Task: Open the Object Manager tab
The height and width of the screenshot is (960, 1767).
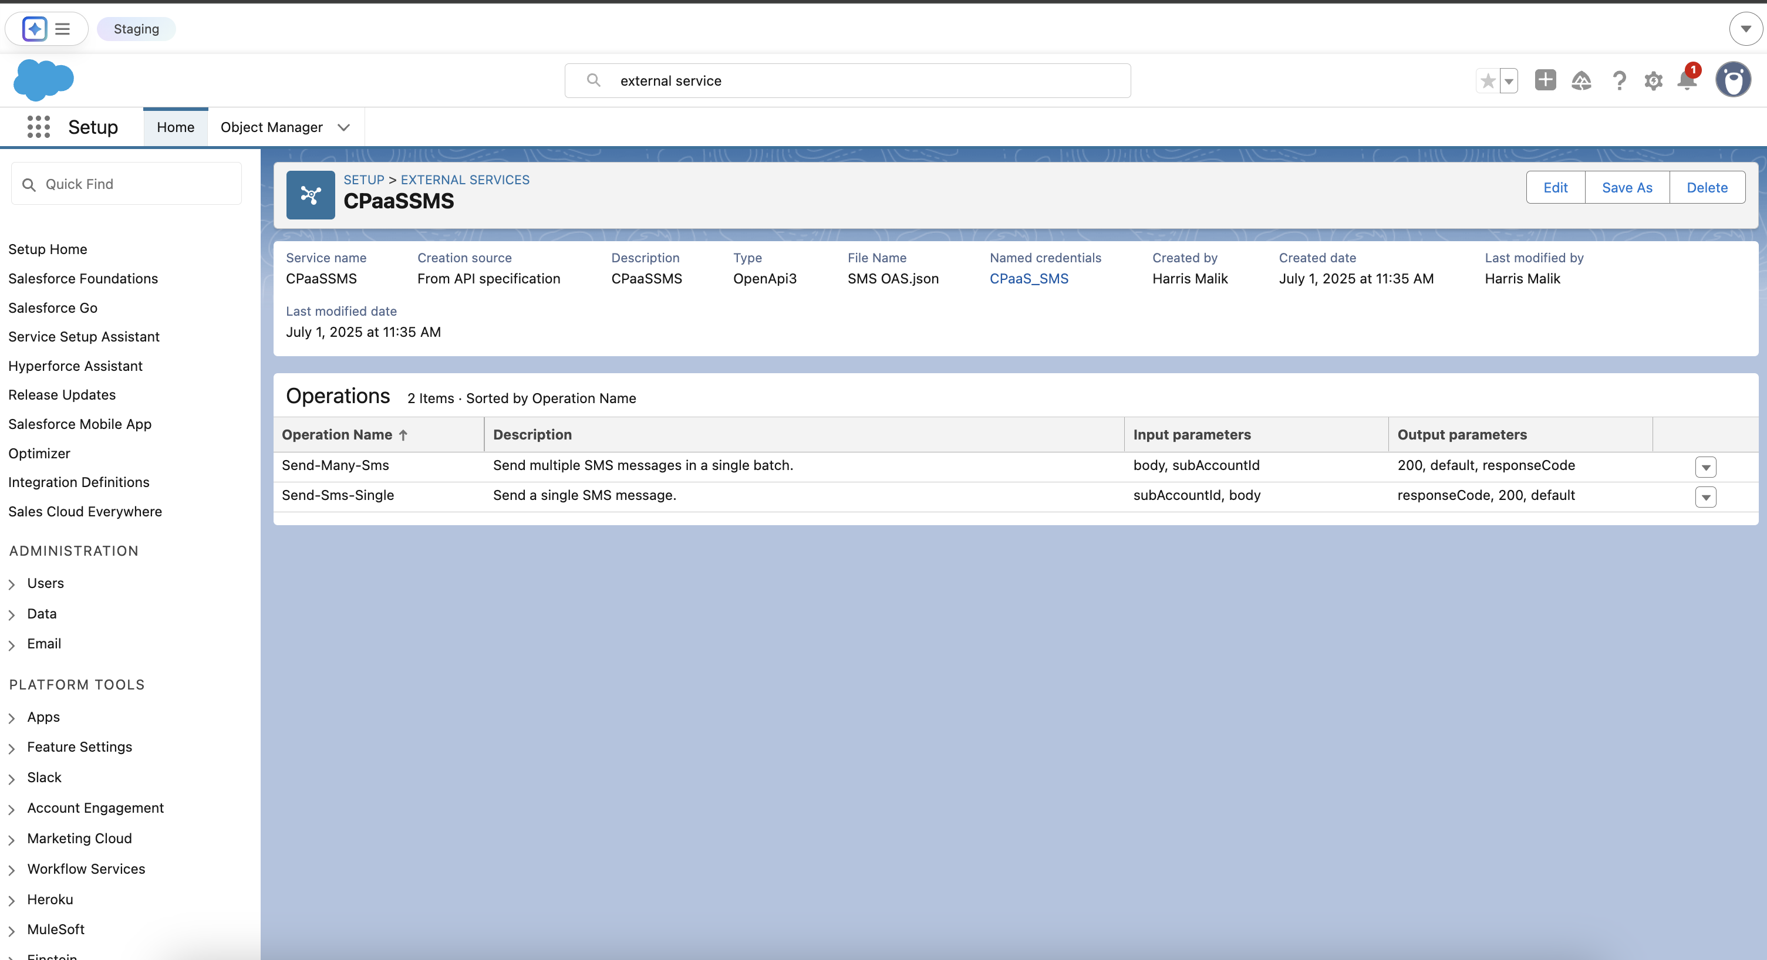Action: tap(272, 127)
